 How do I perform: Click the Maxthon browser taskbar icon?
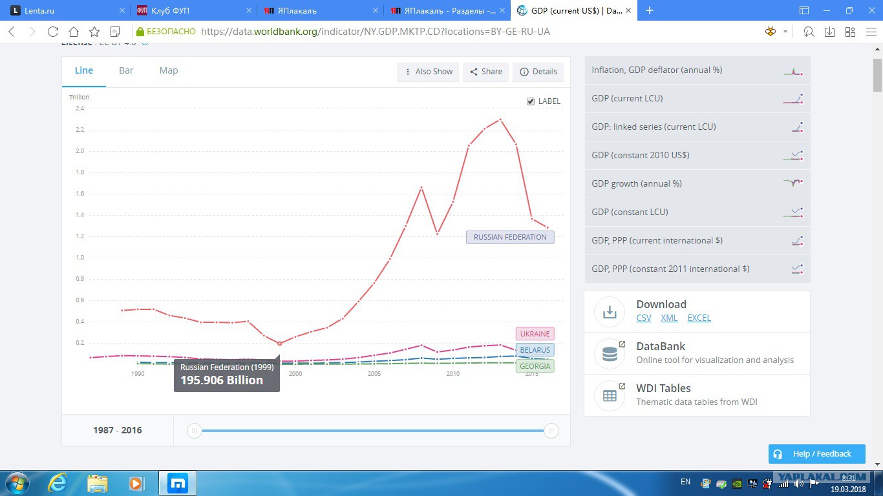tap(177, 483)
